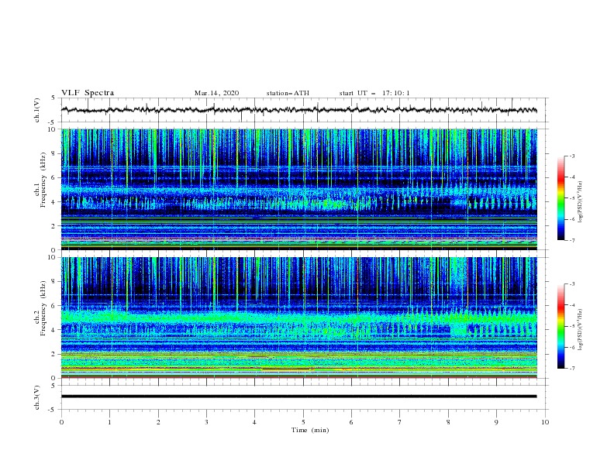Click the "ch.3(V)" axis label
The height and width of the screenshot is (474, 614).
pyautogui.click(x=37, y=397)
